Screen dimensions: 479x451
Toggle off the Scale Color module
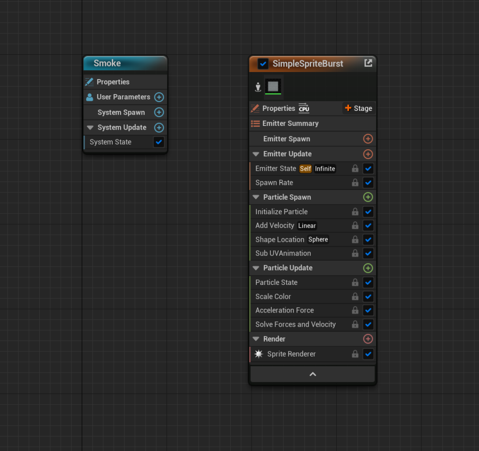(368, 297)
